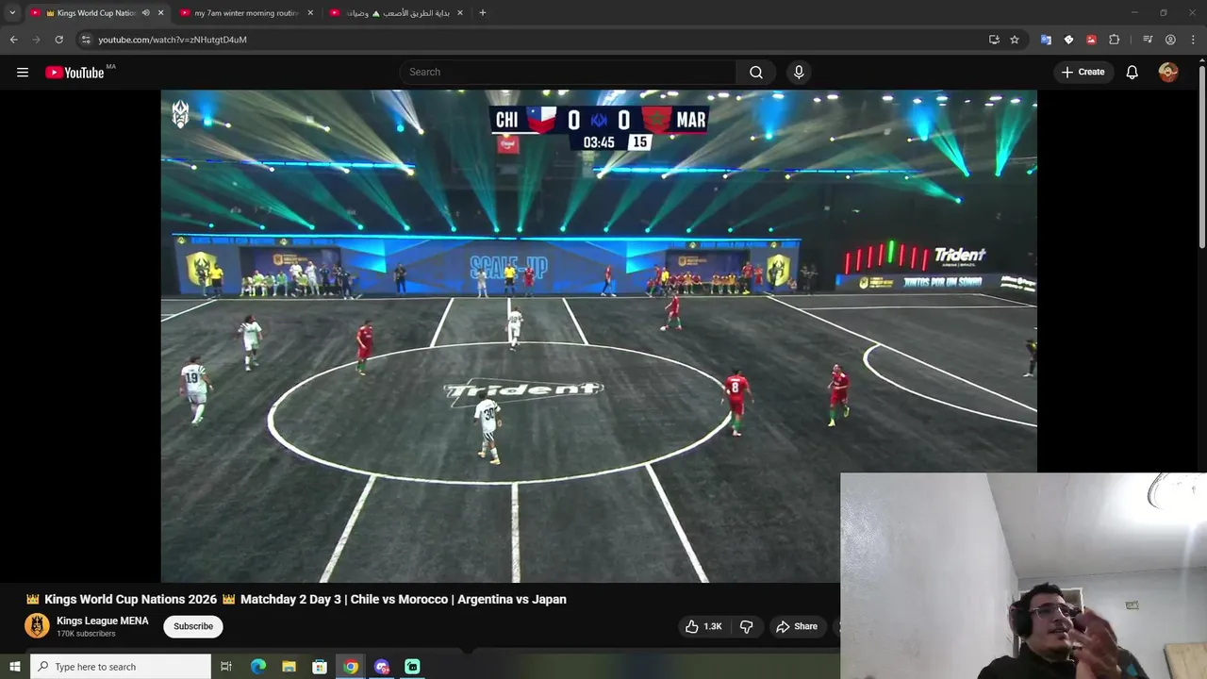Focus the Windows taskbar search box
The height and width of the screenshot is (679, 1207).
coord(121,667)
